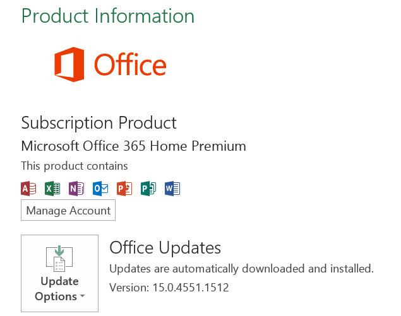Screen dimensions: 401x316
Task: Open Manage Account
Action: coord(68,210)
